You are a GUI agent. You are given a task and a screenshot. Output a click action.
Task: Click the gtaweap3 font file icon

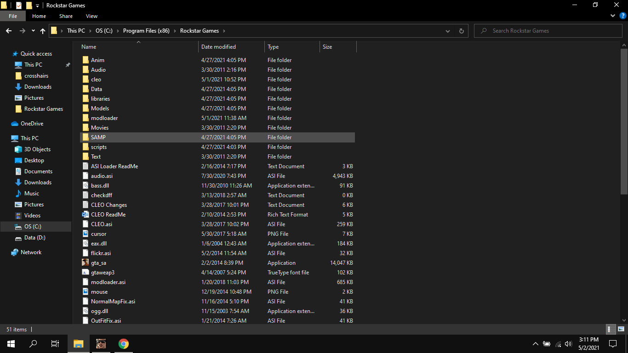[x=86, y=273]
